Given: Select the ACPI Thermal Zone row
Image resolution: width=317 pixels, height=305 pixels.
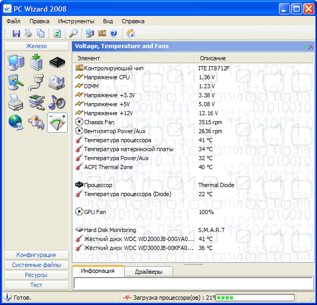Looking at the screenshot, I should (193, 167).
